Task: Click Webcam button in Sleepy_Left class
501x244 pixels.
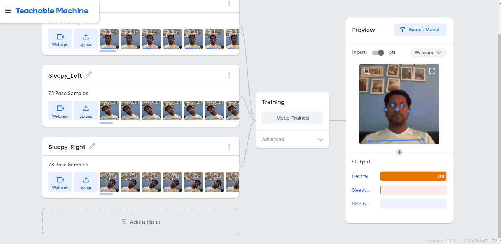Action: coord(60,111)
